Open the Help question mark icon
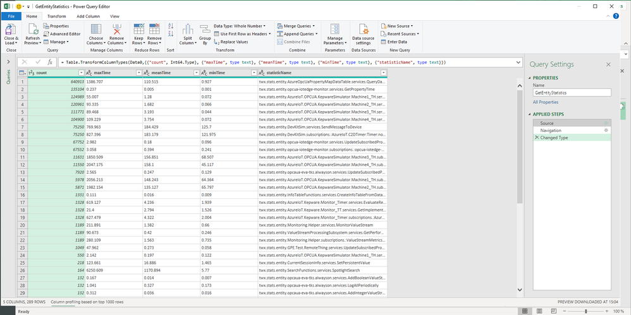This screenshot has width=631, height=315. [616, 16]
